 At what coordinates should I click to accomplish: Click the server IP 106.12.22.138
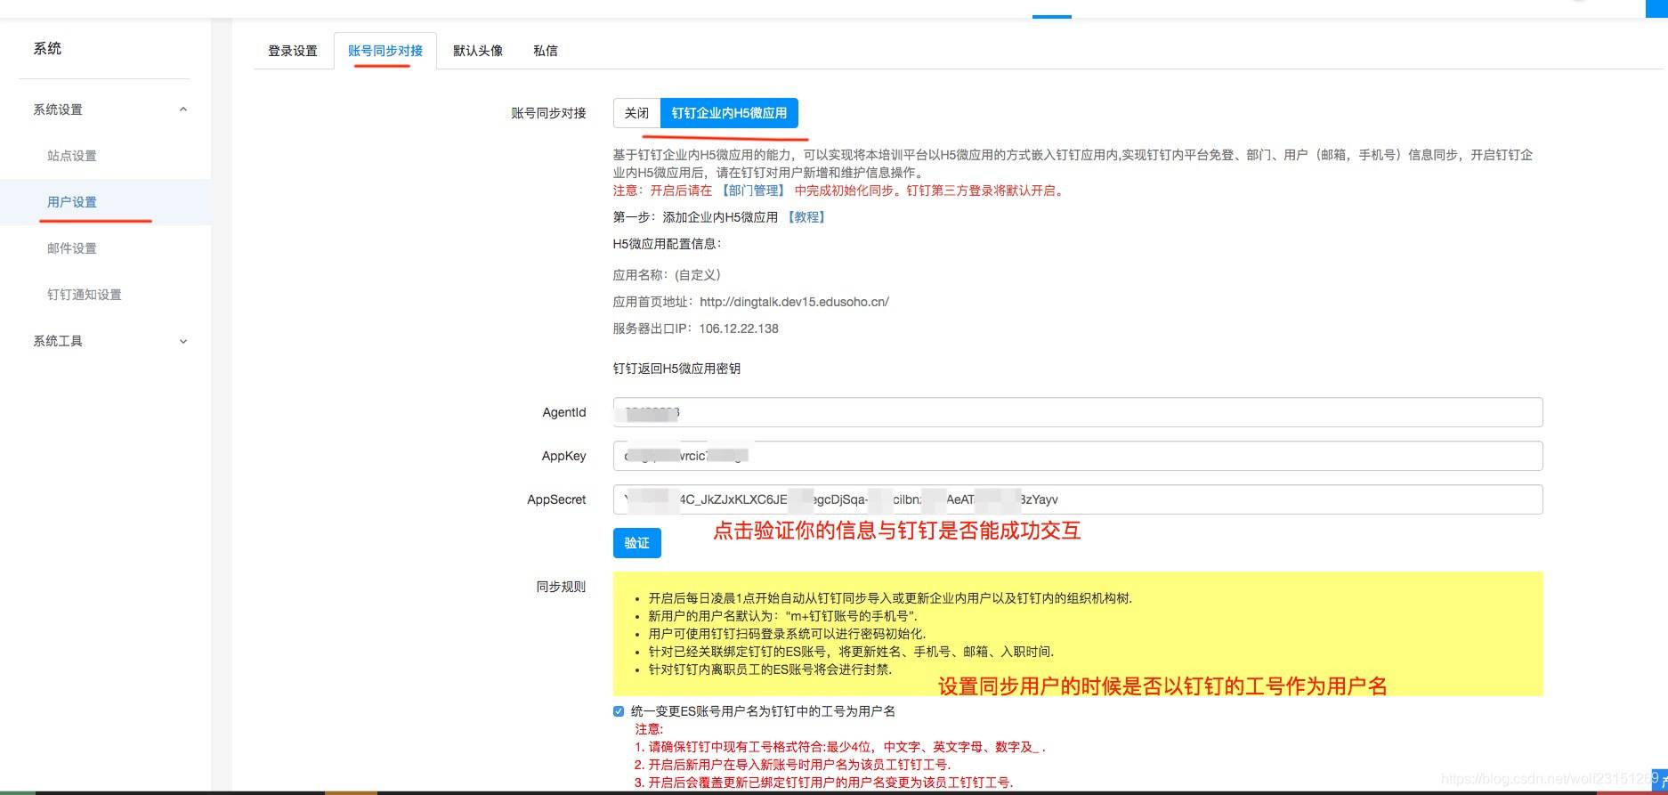[739, 329]
